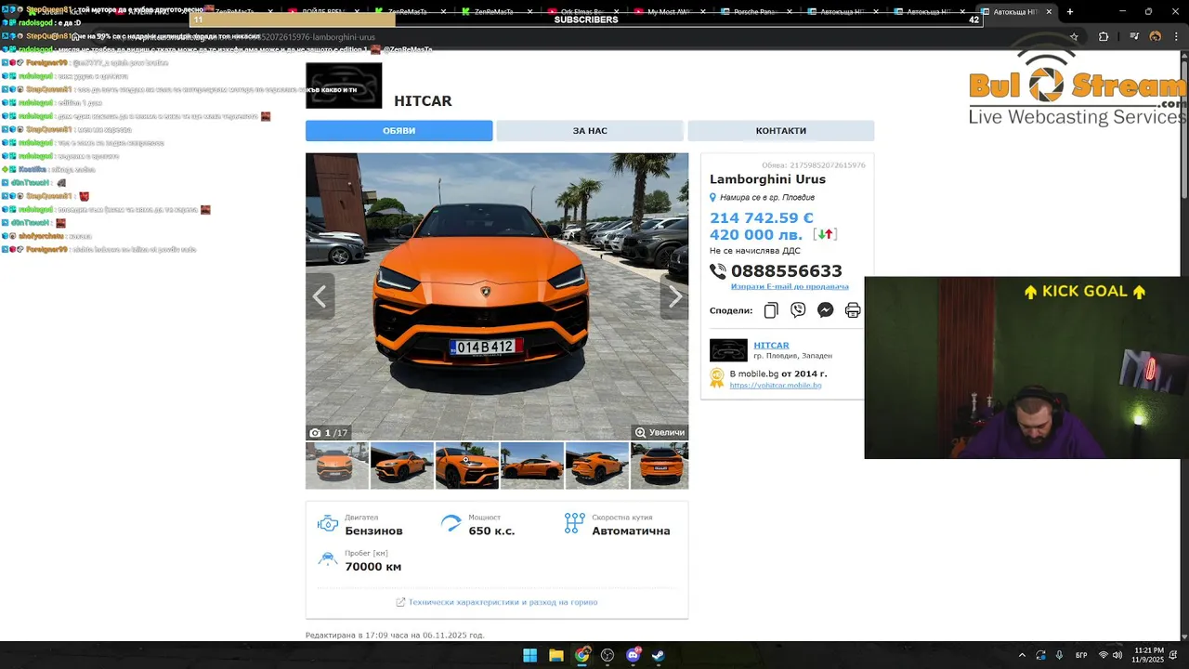Switch to the ОБЯВИ tab
Screen dimensions: 1189x669
[399, 131]
